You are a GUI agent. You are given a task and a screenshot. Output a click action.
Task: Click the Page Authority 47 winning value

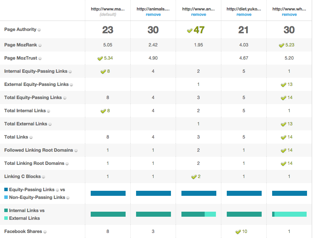click(x=199, y=30)
